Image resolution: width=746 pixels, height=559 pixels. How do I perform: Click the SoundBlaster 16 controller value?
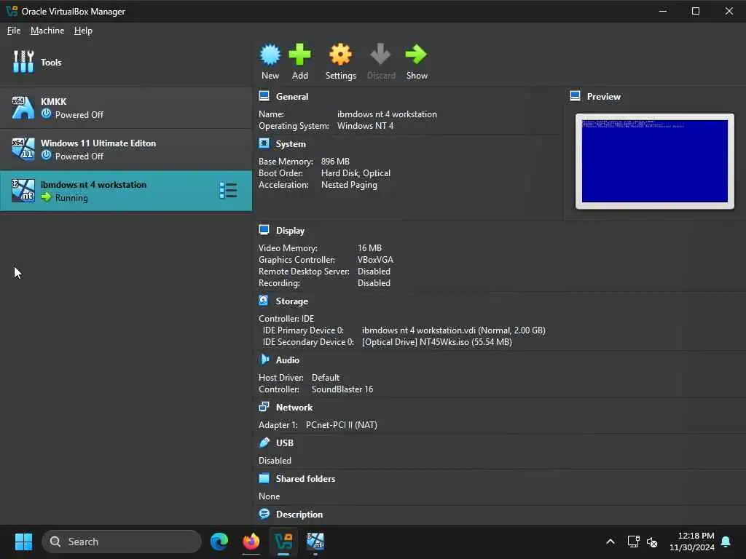click(x=342, y=389)
